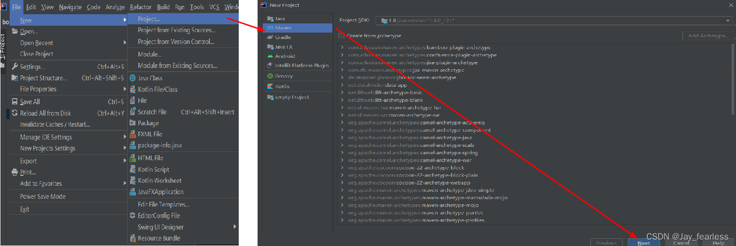This screenshot has height=246, width=736.
Task: Open the 1: Project side tool tab
Action: [3, 47]
